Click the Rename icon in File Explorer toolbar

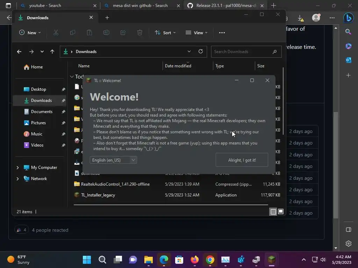[x=106, y=32]
